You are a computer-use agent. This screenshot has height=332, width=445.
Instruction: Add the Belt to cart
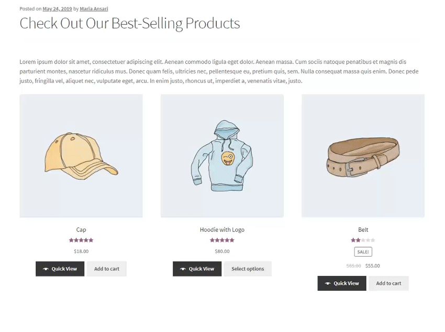(x=388, y=283)
